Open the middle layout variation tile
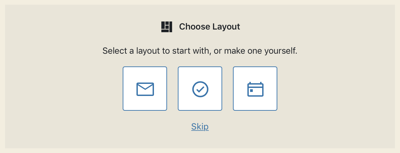 click(x=200, y=89)
